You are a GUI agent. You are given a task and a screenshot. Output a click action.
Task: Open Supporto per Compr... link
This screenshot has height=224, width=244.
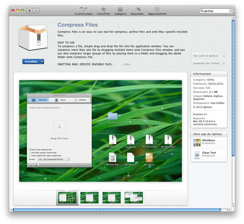click(x=209, y=63)
